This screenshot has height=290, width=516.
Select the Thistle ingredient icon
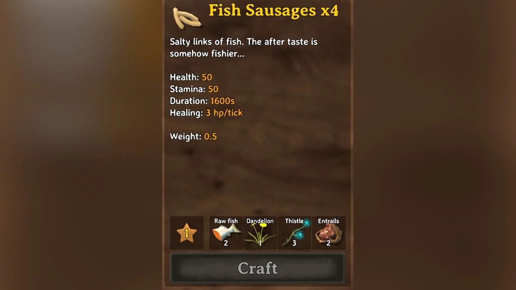tap(295, 233)
